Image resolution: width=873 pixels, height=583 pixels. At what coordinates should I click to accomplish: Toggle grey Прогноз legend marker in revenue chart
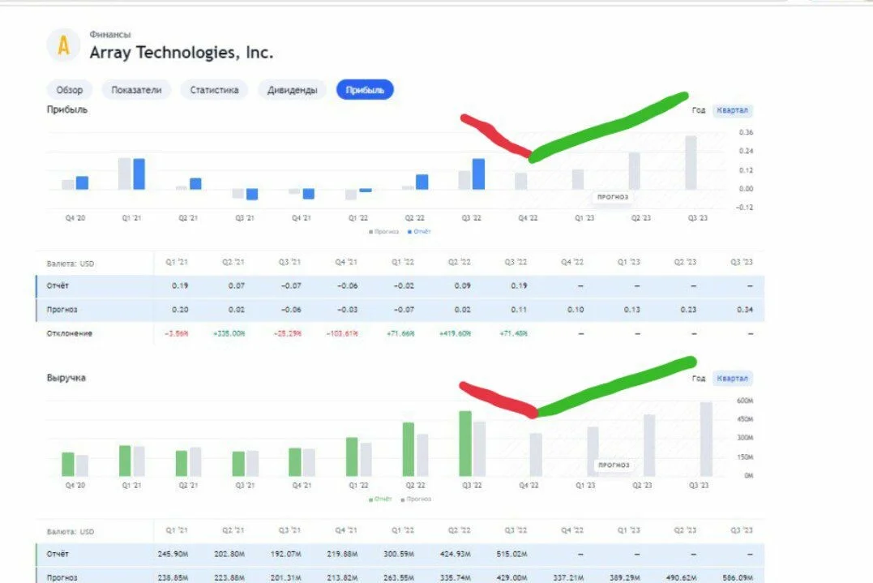[x=416, y=499]
